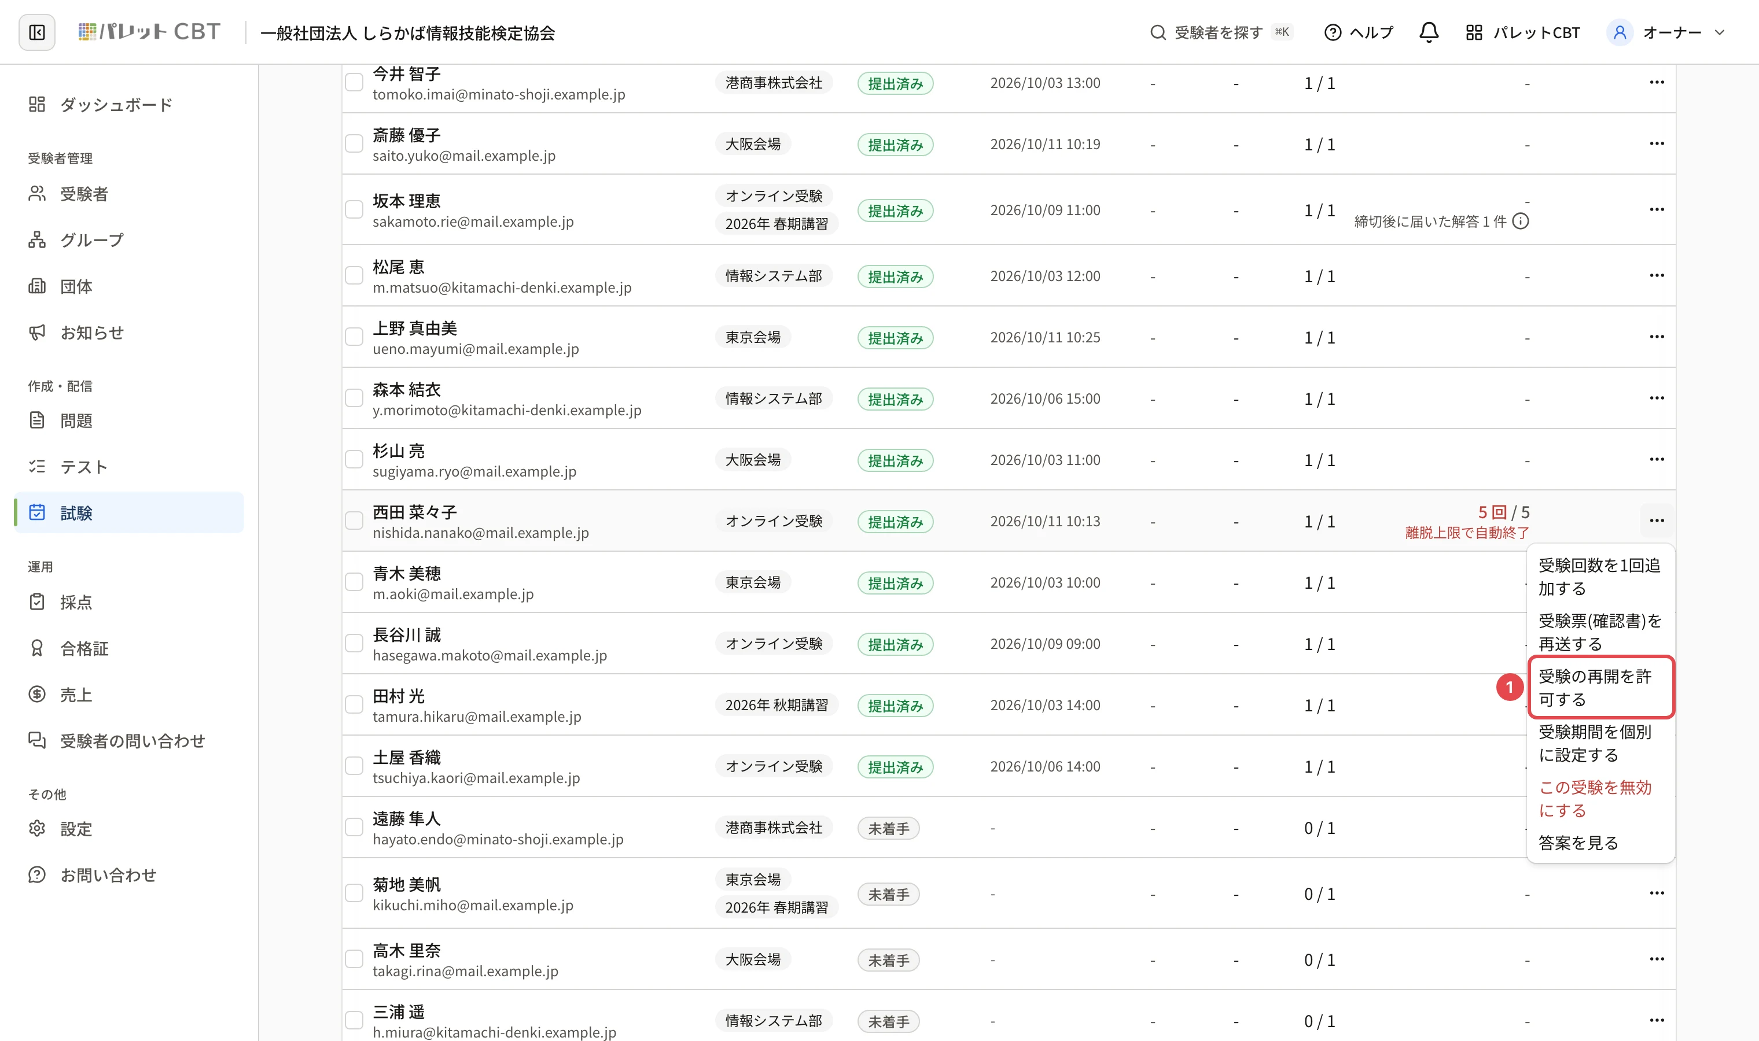The width and height of the screenshot is (1759, 1041).
Task: Open the パレットCBT app grid icon
Action: click(x=1473, y=32)
